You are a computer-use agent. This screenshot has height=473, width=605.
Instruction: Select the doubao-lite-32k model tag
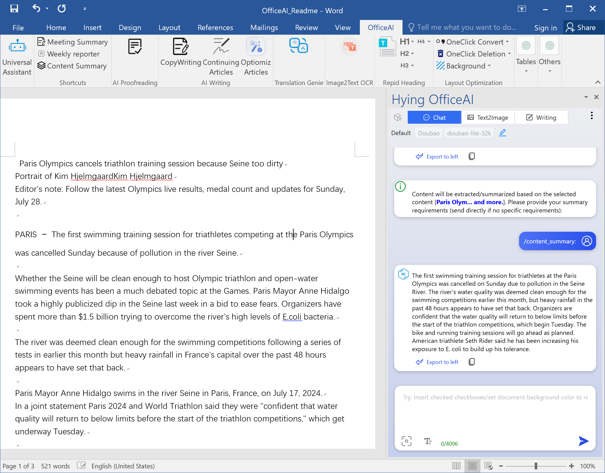click(x=469, y=133)
